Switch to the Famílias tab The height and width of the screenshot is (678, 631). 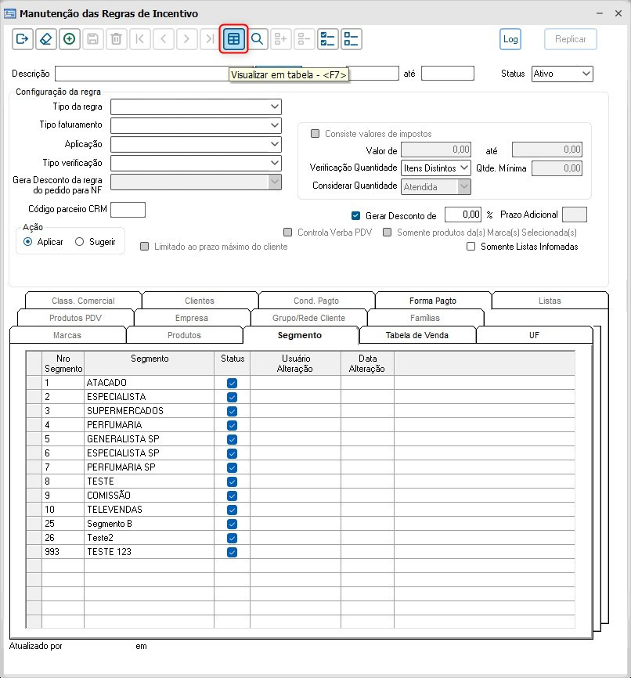(425, 318)
